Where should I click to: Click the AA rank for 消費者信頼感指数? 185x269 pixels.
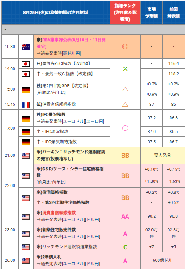[125, 217]
